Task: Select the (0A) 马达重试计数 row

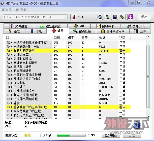Action: (68, 67)
